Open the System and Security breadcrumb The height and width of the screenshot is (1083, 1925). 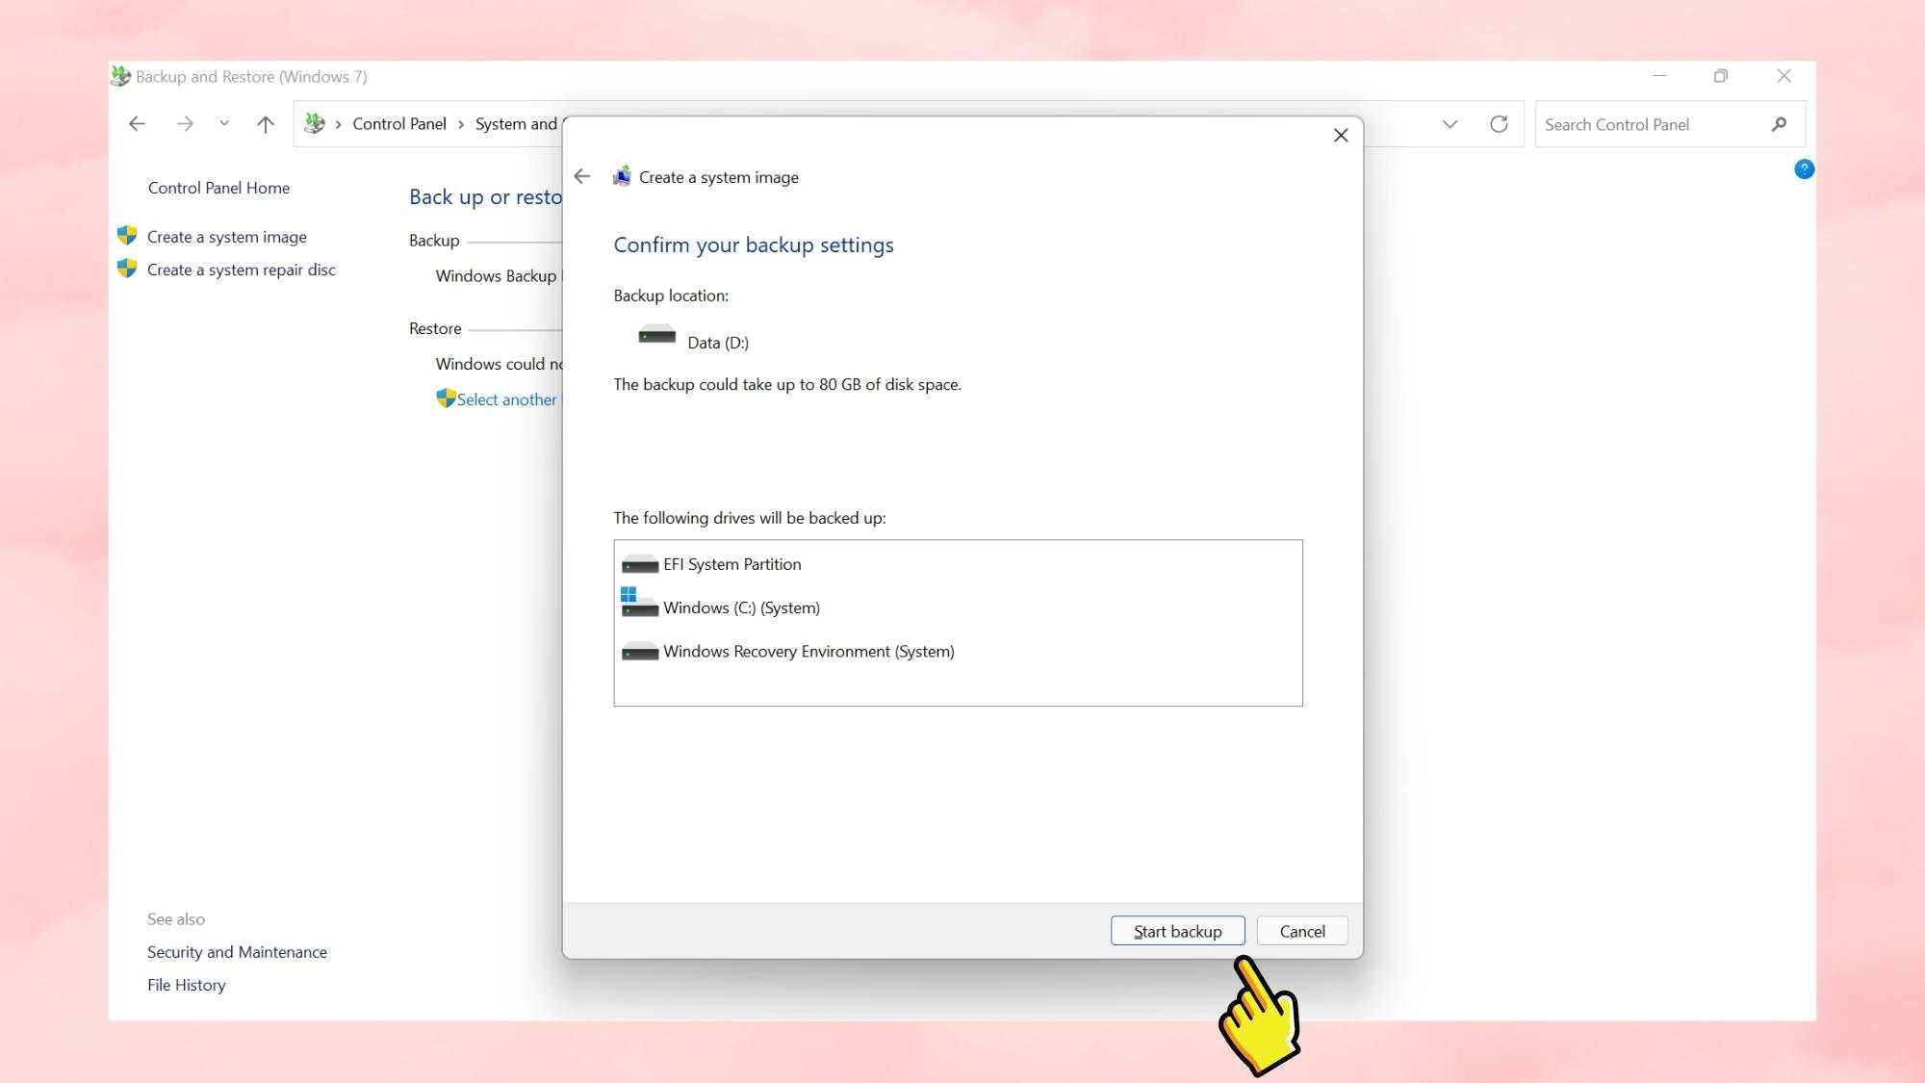(516, 124)
